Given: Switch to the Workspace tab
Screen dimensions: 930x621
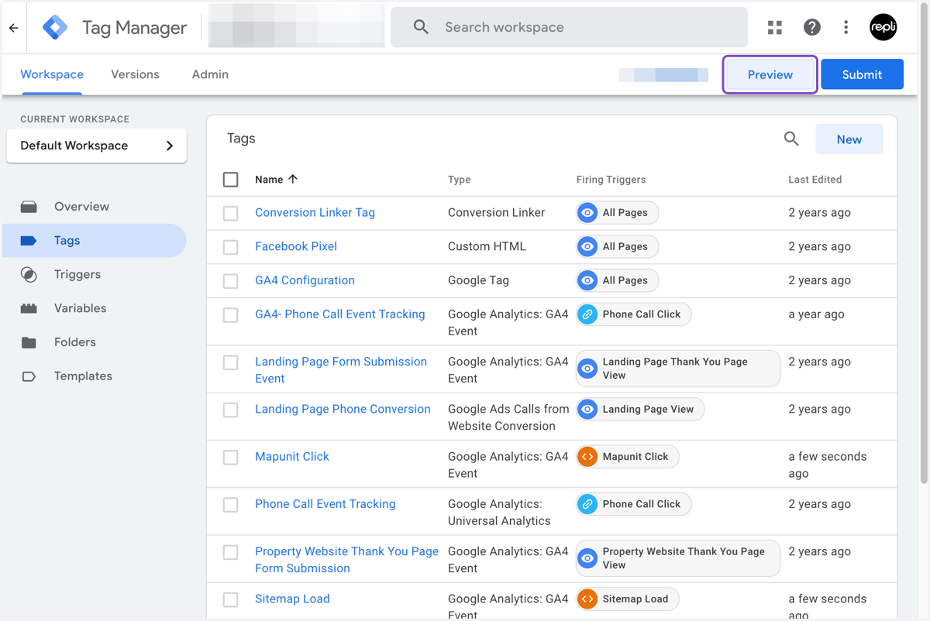Looking at the screenshot, I should pos(52,74).
